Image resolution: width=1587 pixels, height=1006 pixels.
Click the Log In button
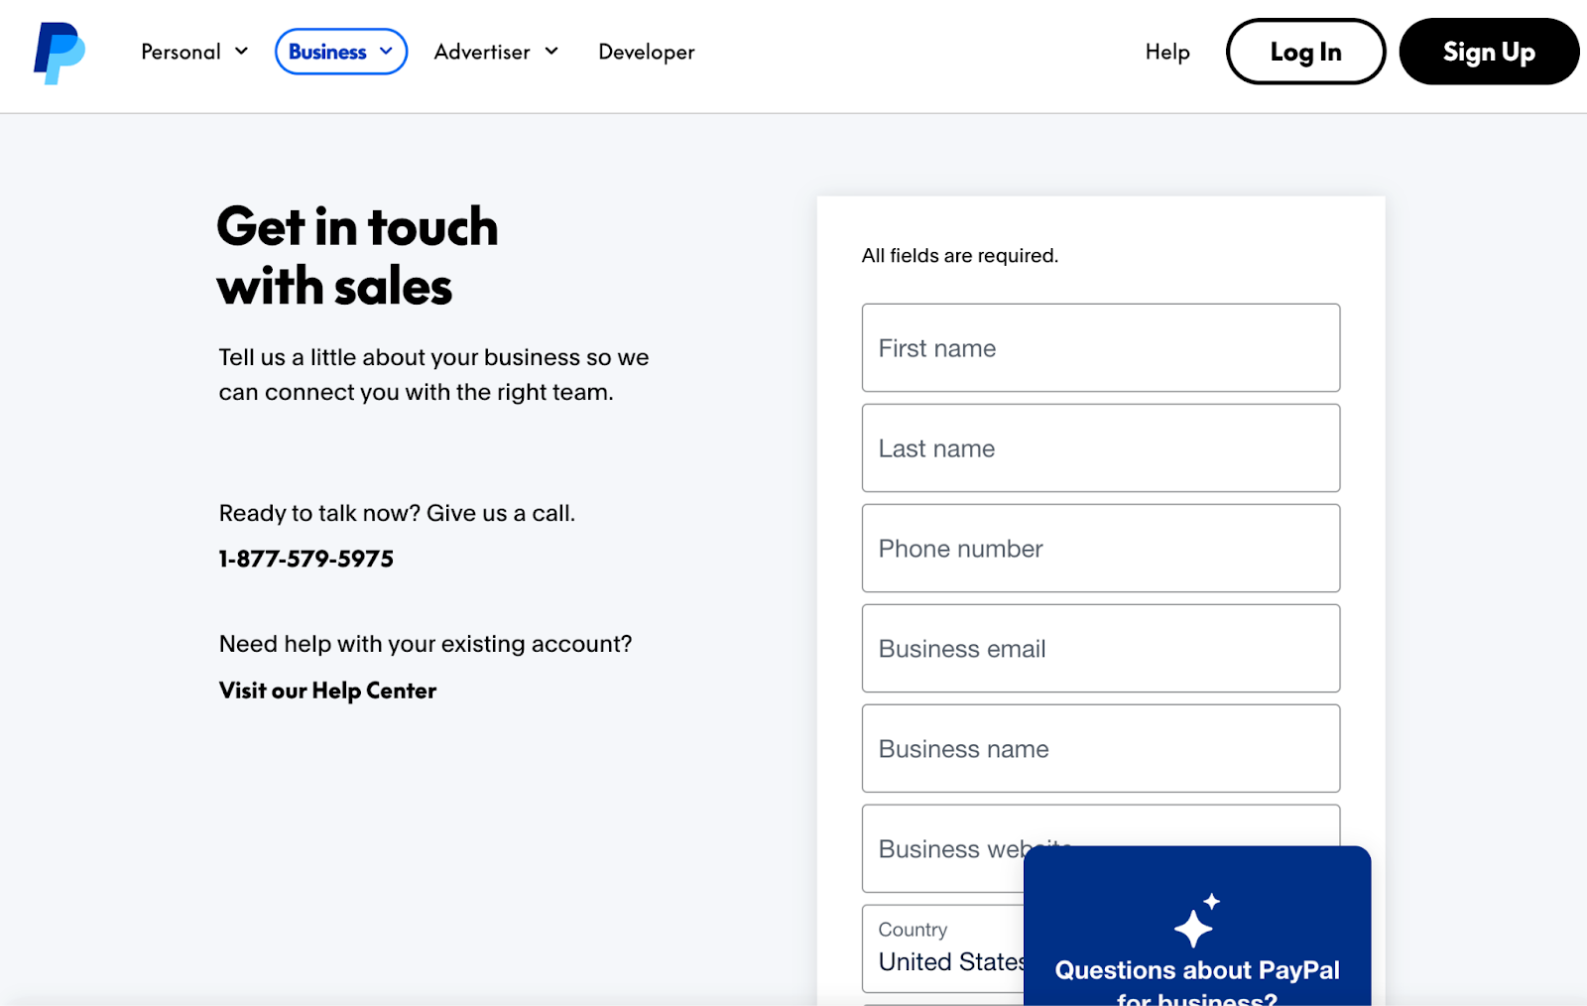(1305, 52)
